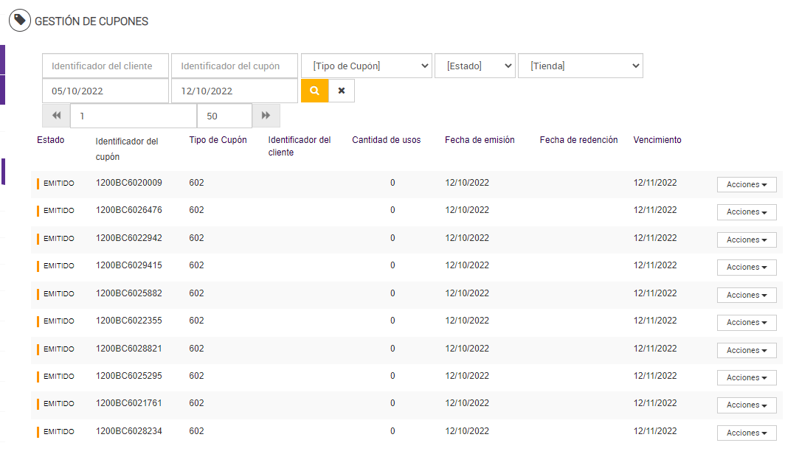The image size is (799, 454).
Task: Open Acciones menu for coupon 1200BC6028821
Action: click(747, 350)
